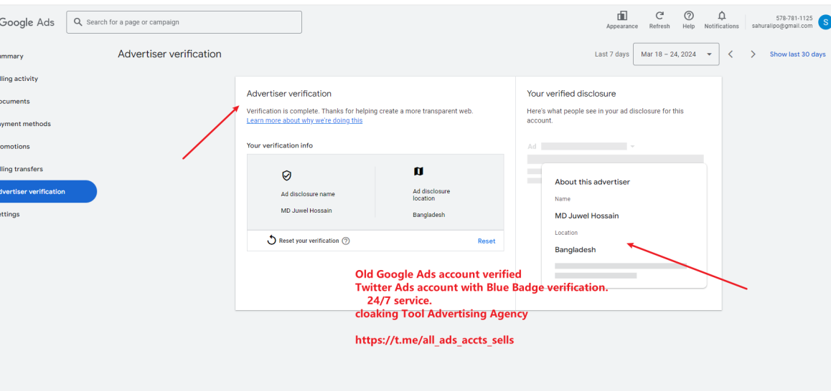The height and width of the screenshot is (391, 831).
Task: Click the Refresh icon
Action: [659, 16]
